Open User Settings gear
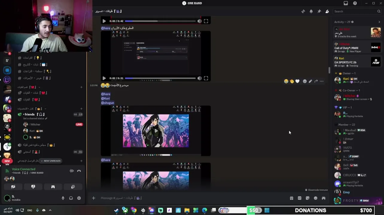The image size is (384, 215). click(79, 198)
